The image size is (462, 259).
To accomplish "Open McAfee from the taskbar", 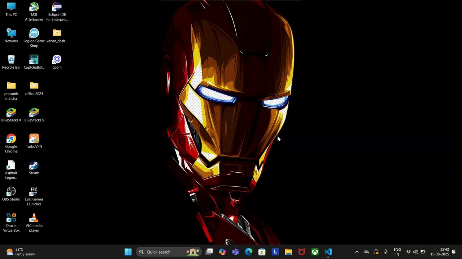I will (302, 252).
